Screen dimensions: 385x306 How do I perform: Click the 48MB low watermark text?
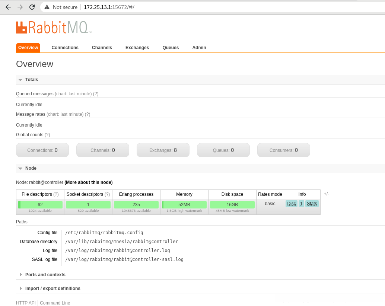232,211
